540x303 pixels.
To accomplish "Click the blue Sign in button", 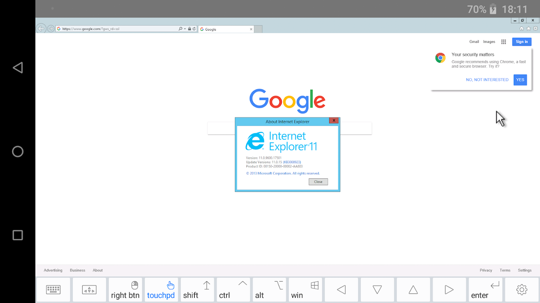I will [x=522, y=42].
